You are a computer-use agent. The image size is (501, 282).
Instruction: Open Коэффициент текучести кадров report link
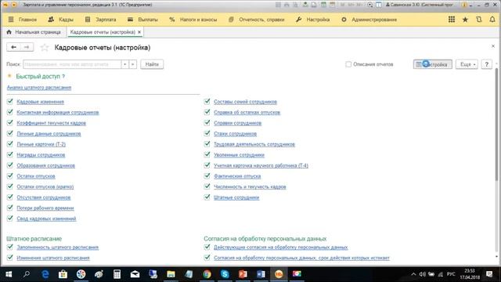pos(51,123)
